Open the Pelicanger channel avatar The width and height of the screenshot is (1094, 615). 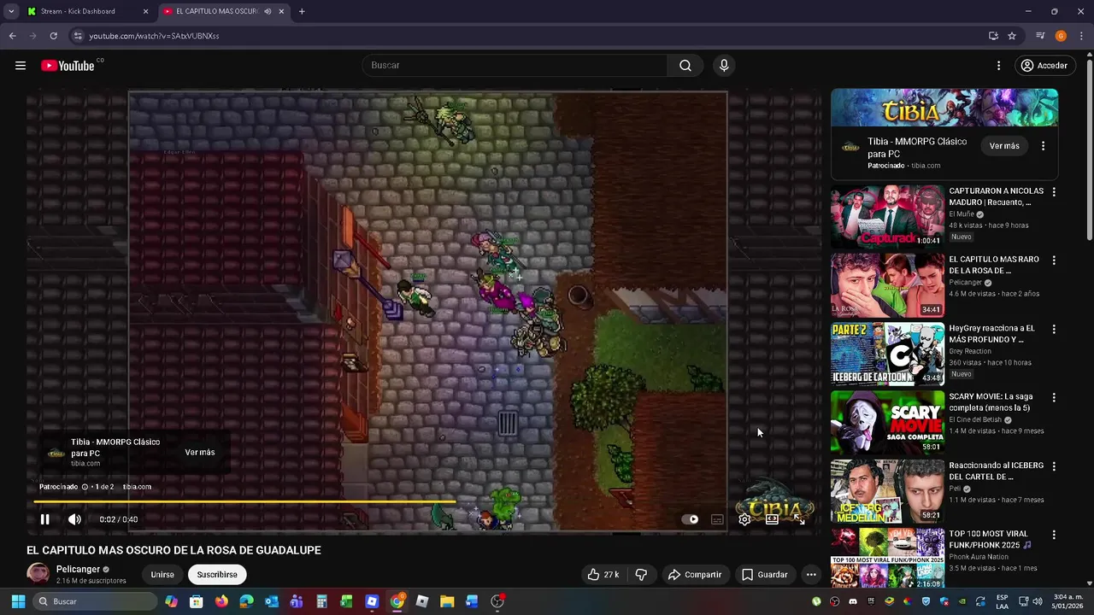pyautogui.click(x=38, y=574)
